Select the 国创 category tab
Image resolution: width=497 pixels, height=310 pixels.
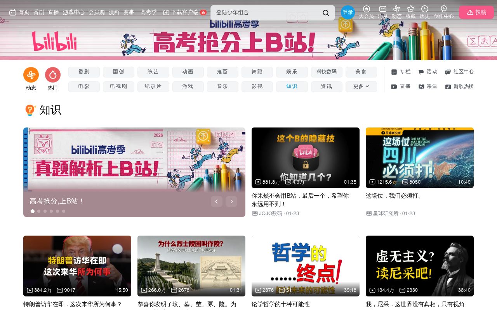pos(118,72)
